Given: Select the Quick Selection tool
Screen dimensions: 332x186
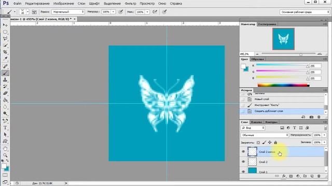Looking at the screenshot, I should [5, 45].
